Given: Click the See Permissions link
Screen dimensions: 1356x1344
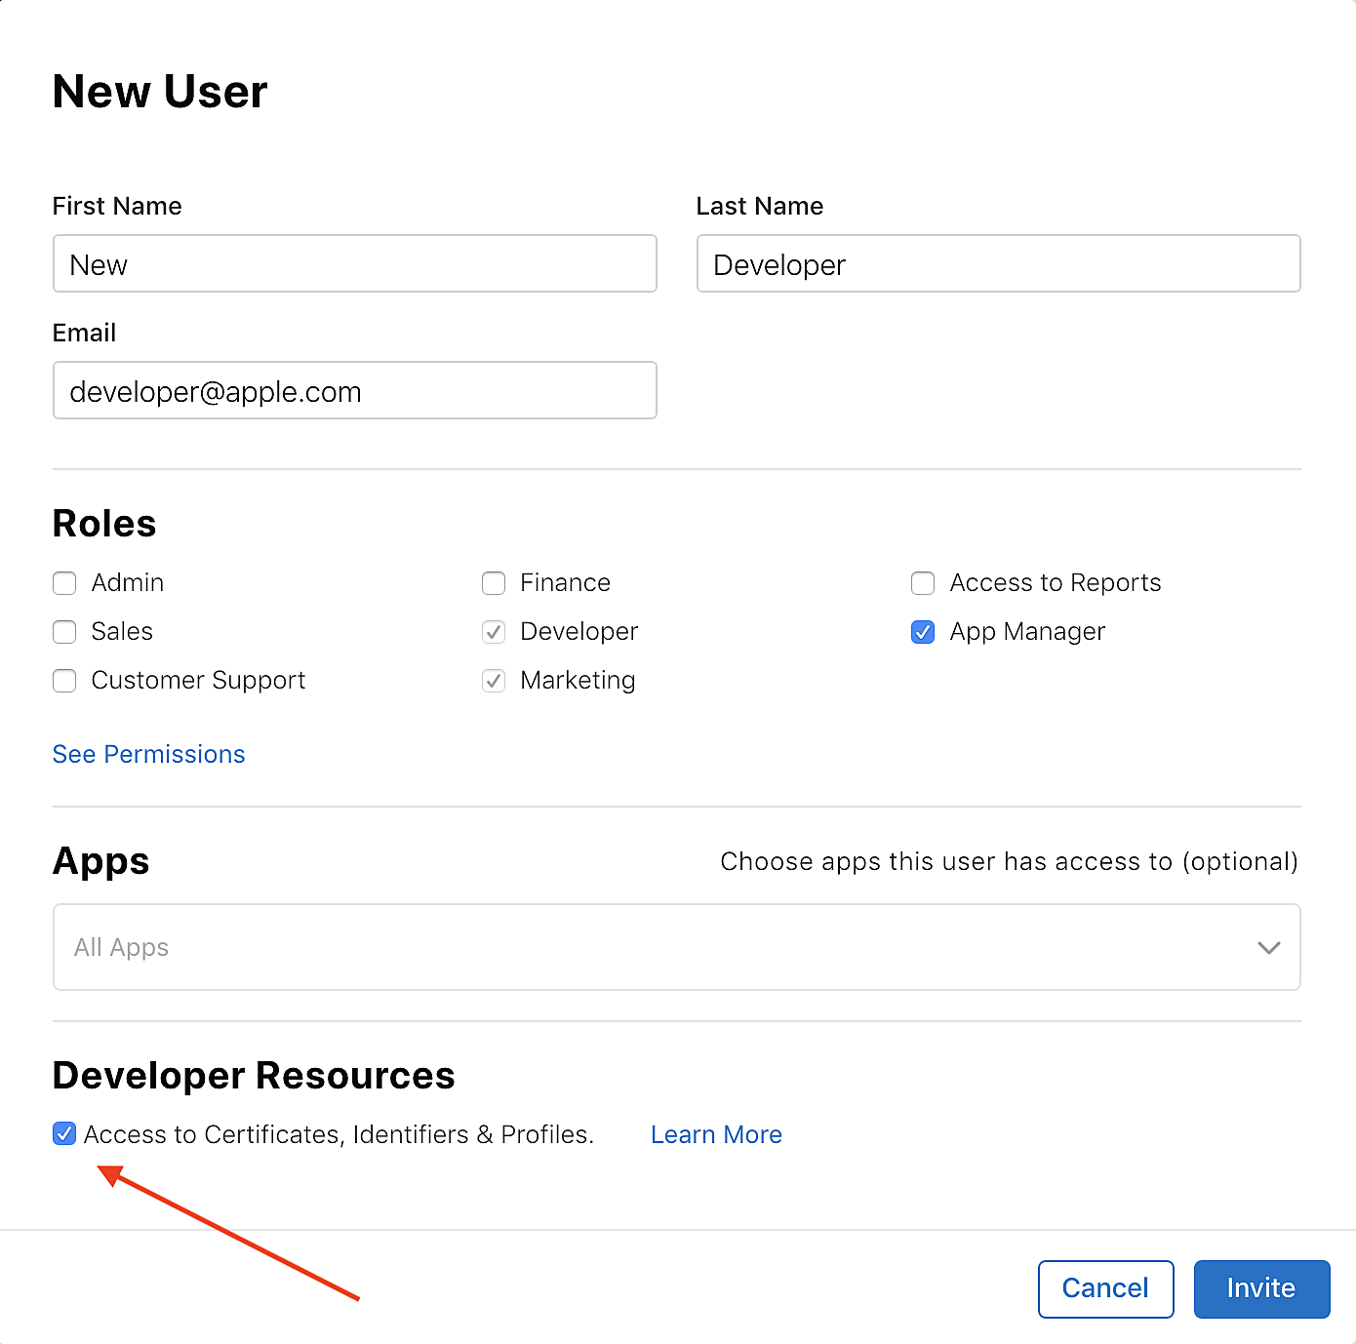Looking at the screenshot, I should pos(148,754).
